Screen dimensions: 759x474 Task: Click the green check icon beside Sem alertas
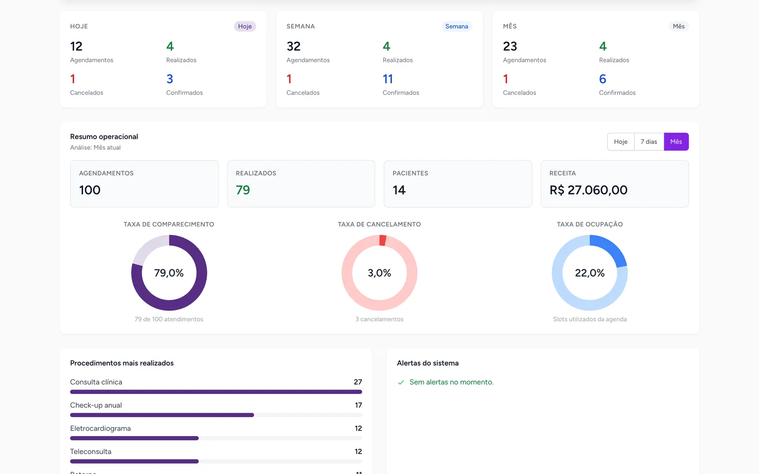tap(401, 382)
